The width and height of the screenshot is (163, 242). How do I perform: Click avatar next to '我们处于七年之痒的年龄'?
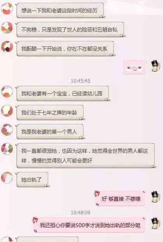click(7, 111)
